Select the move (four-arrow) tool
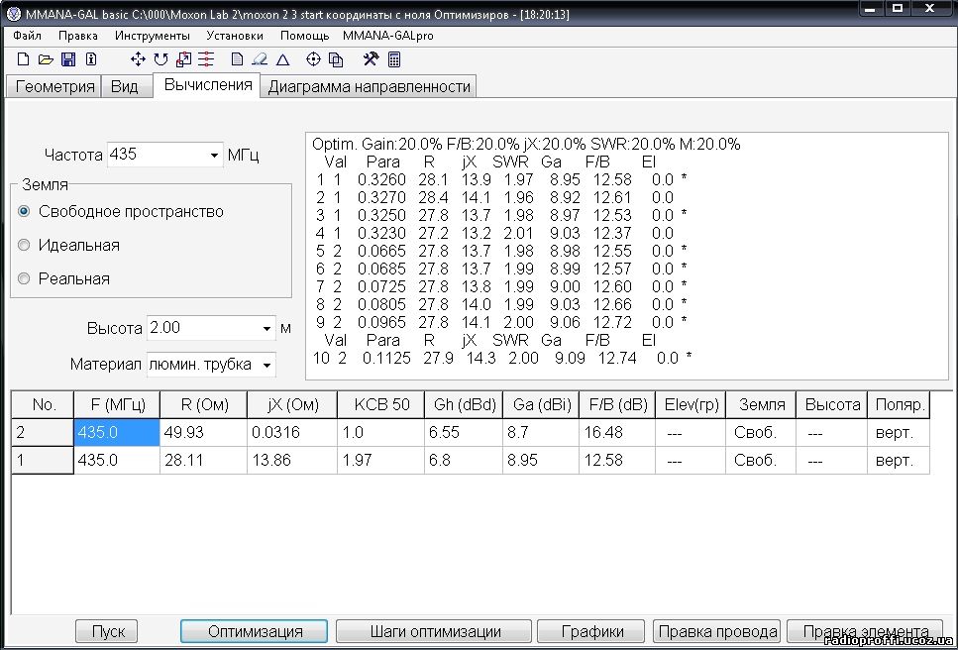Image resolution: width=958 pixels, height=650 pixels. [x=138, y=59]
